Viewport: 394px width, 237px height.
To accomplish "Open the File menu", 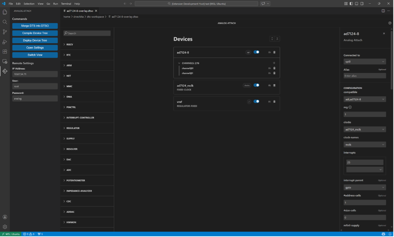I will (11, 4).
